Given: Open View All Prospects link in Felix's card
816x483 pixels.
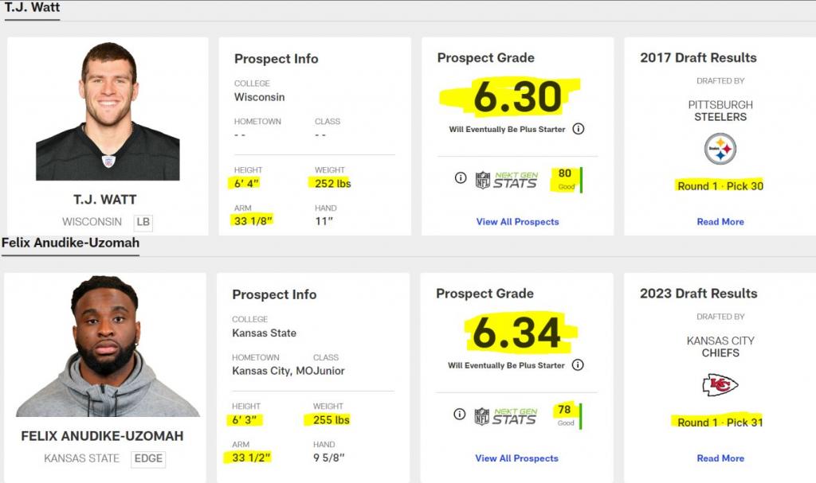Looking at the screenshot, I should [516, 458].
